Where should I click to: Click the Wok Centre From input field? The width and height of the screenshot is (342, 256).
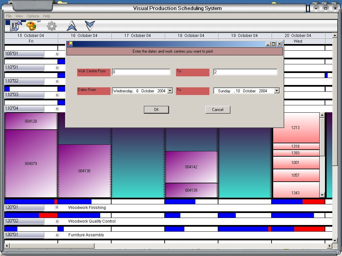tap(141, 72)
